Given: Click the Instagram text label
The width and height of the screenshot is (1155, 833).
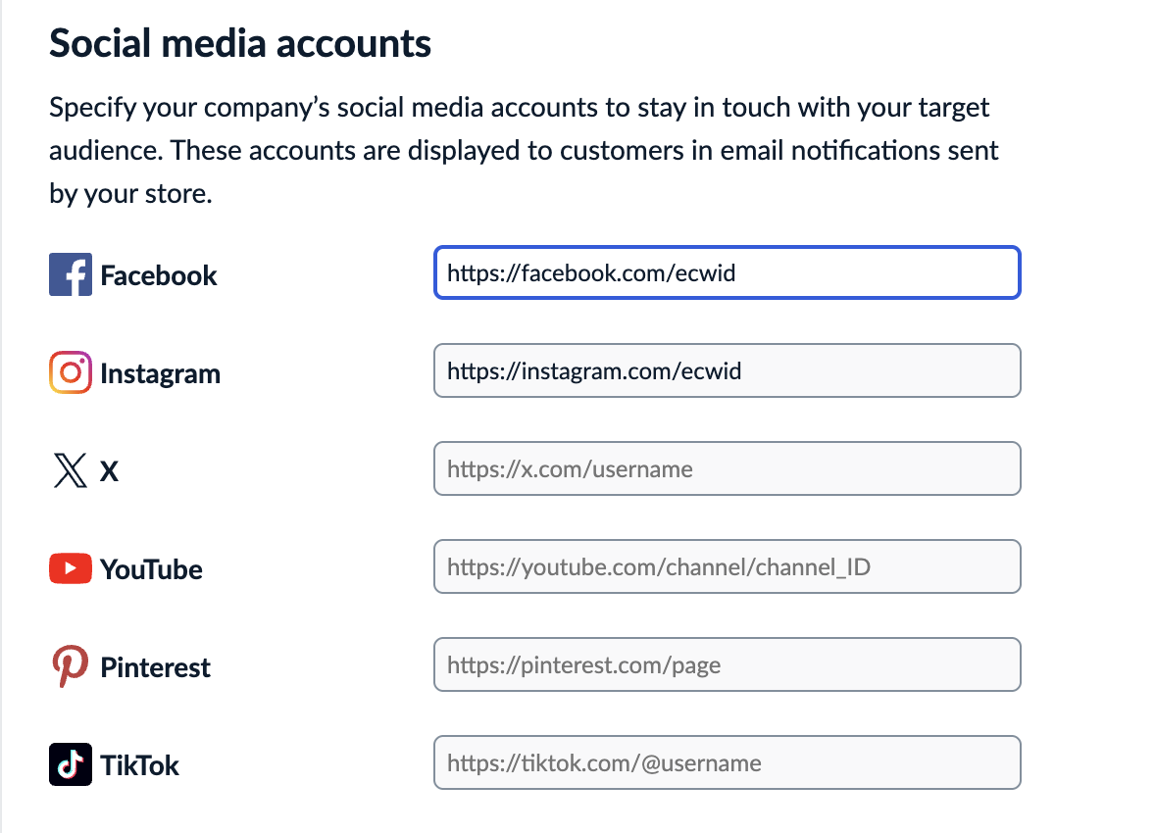Looking at the screenshot, I should (160, 373).
